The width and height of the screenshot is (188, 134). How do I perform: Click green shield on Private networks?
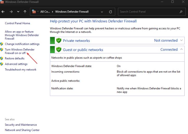59,41
